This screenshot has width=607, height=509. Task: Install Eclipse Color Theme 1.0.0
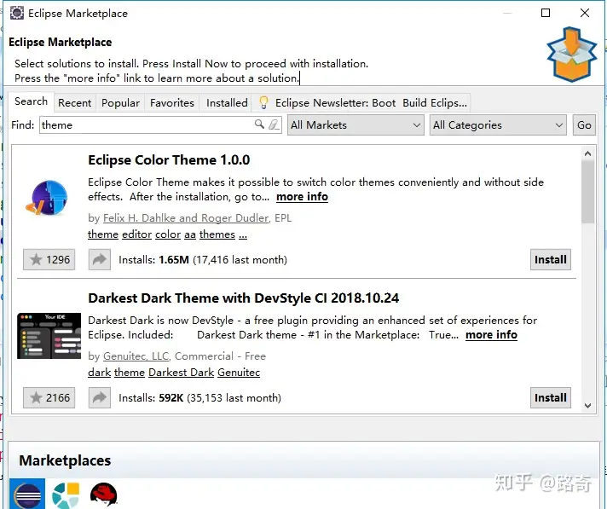[551, 259]
